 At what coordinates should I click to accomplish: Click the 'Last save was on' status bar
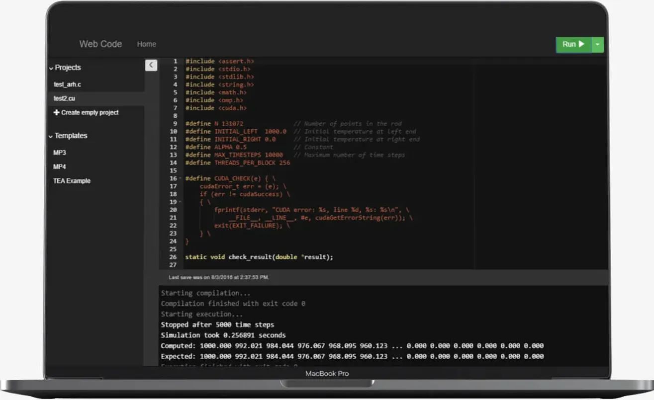click(x=219, y=277)
